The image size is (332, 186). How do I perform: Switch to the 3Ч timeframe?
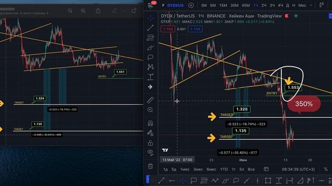[272, 6]
